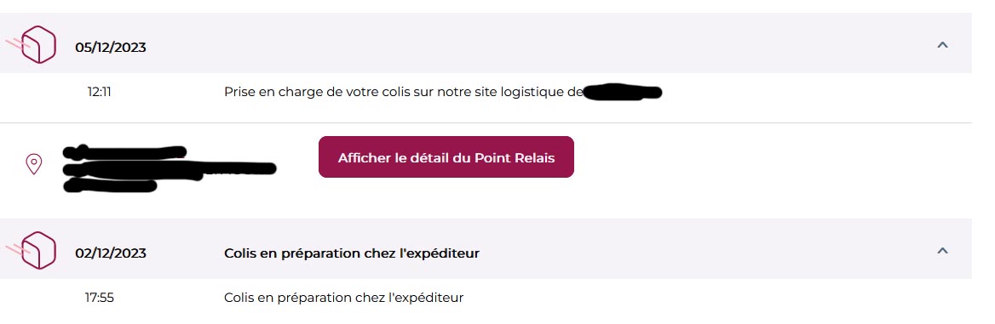
Task: Click the 17:55 timestamp
Action: [x=100, y=298]
